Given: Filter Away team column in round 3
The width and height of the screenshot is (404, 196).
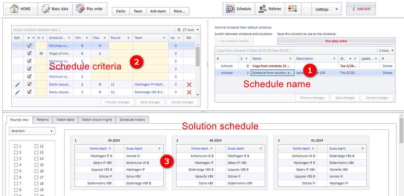Looking at the screenshot, I should pyautogui.click(x=362, y=149).
